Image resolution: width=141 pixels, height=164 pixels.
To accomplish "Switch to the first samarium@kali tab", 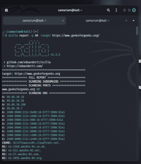I will (34, 21).
